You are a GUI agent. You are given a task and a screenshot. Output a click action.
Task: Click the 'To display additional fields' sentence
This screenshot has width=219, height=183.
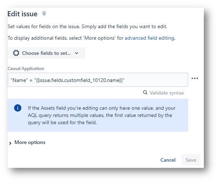[91, 38]
